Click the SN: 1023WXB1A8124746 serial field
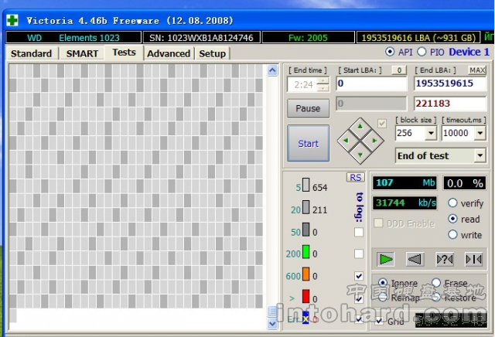The image size is (495, 337). point(201,38)
